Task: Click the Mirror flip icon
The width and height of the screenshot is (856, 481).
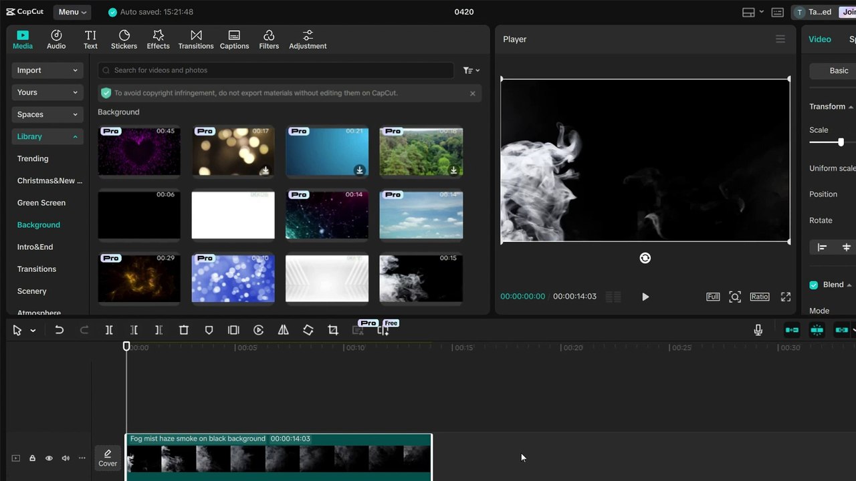Action: pos(283,330)
